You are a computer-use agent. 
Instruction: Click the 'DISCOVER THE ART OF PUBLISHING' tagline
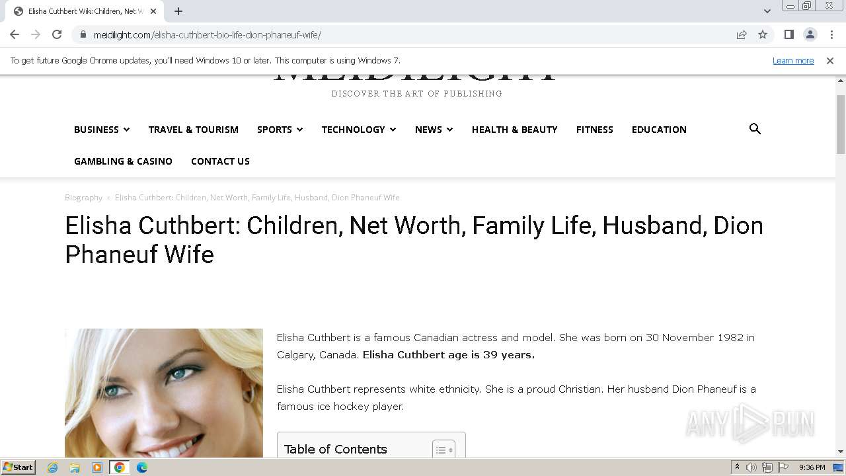(416, 94)
